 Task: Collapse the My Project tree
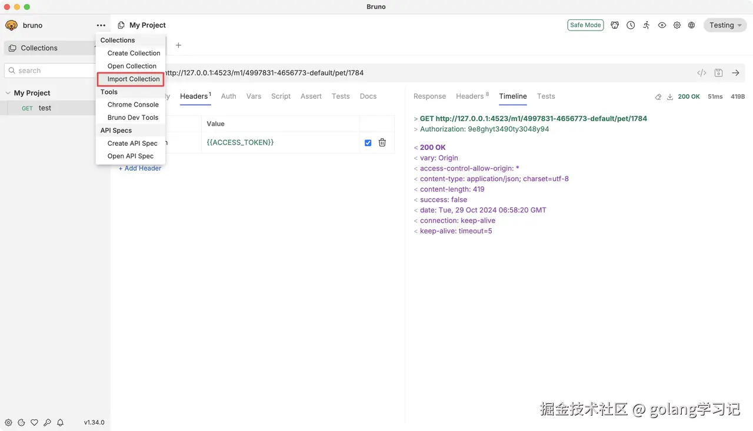coord(8,93)
